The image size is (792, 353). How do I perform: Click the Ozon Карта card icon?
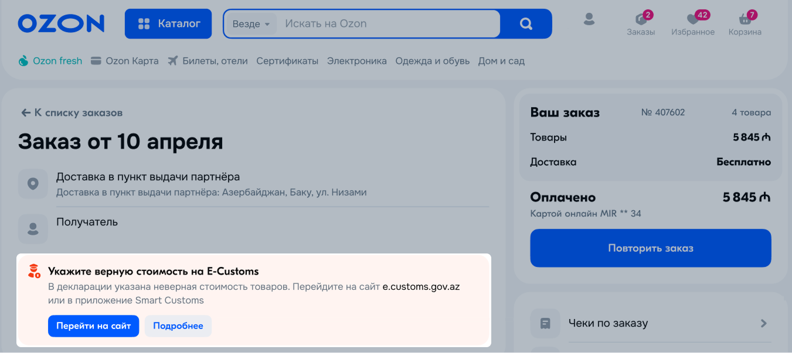pyautogui.click(x=96, y=61)
